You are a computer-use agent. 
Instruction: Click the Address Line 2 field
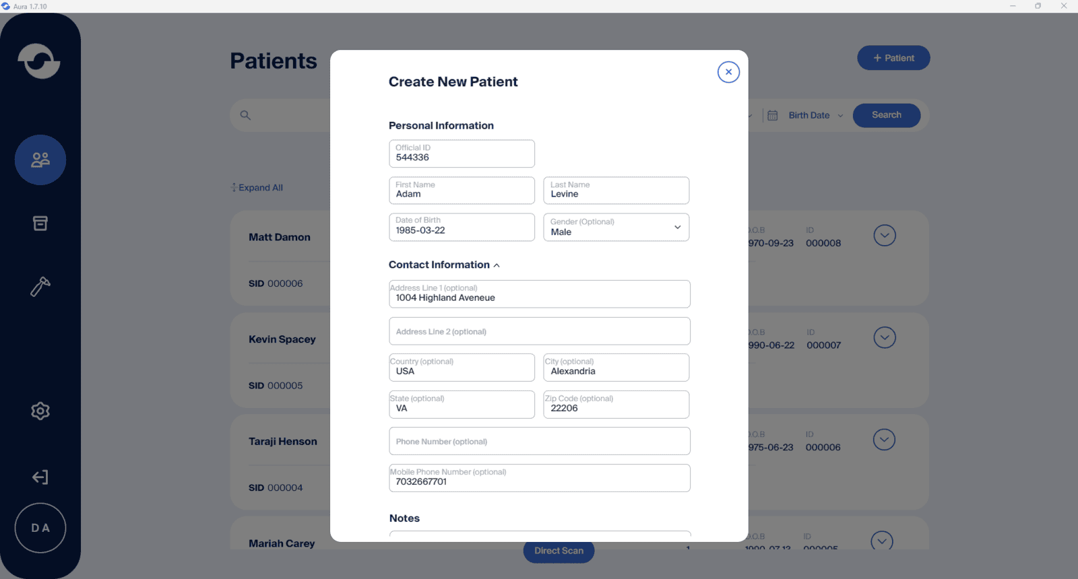(x=539, y=331)
